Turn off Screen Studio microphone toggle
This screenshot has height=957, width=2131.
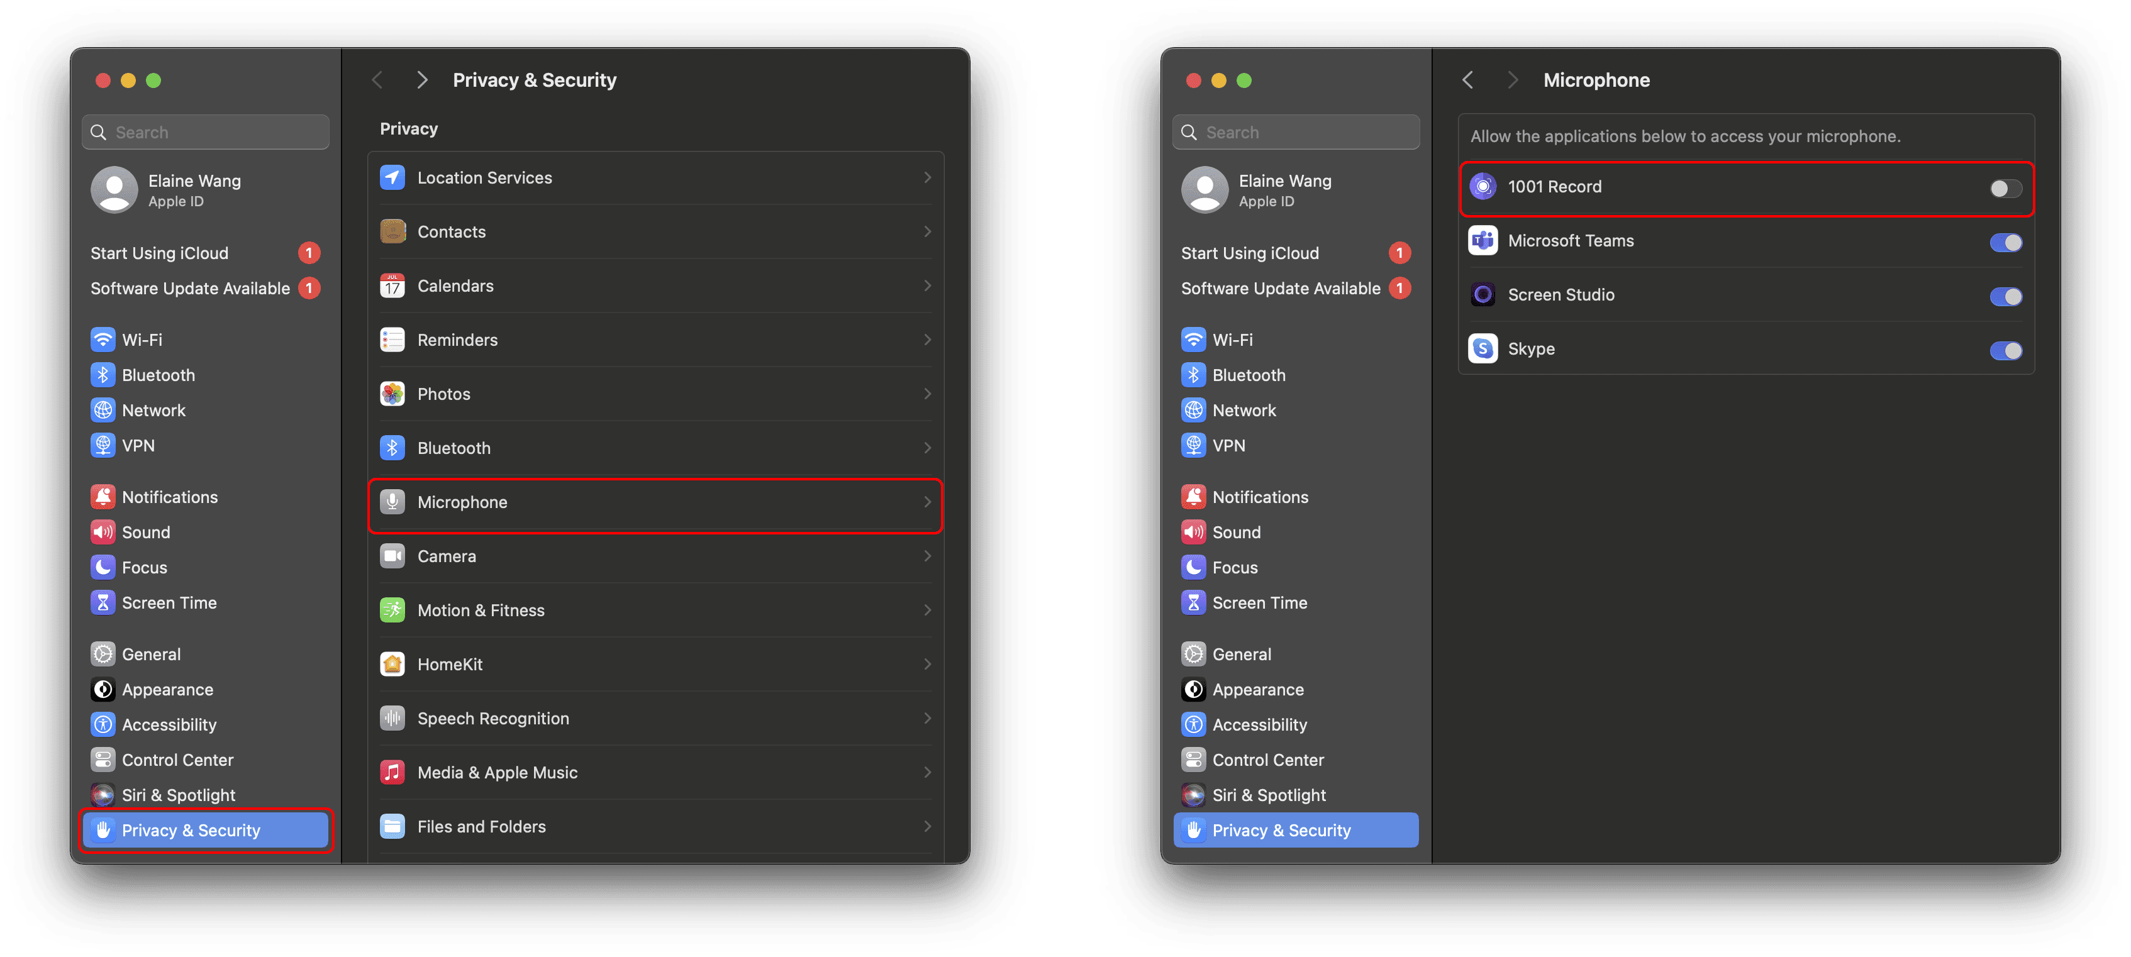(x=2005, y=296)
